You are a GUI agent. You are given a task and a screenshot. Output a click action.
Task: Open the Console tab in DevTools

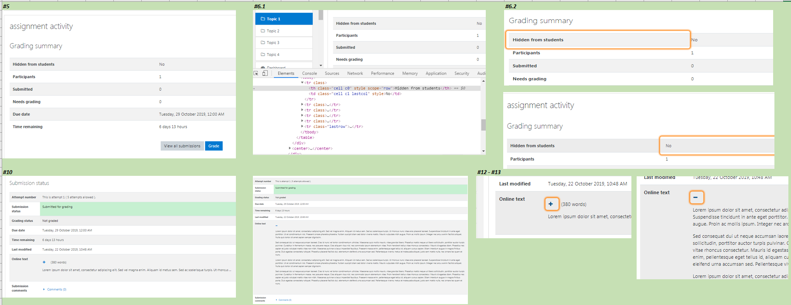[x=310, y=73]
